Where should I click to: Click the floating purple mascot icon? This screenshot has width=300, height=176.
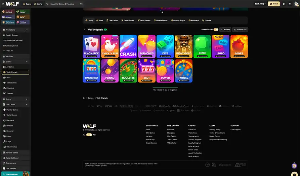coord(294,166)
